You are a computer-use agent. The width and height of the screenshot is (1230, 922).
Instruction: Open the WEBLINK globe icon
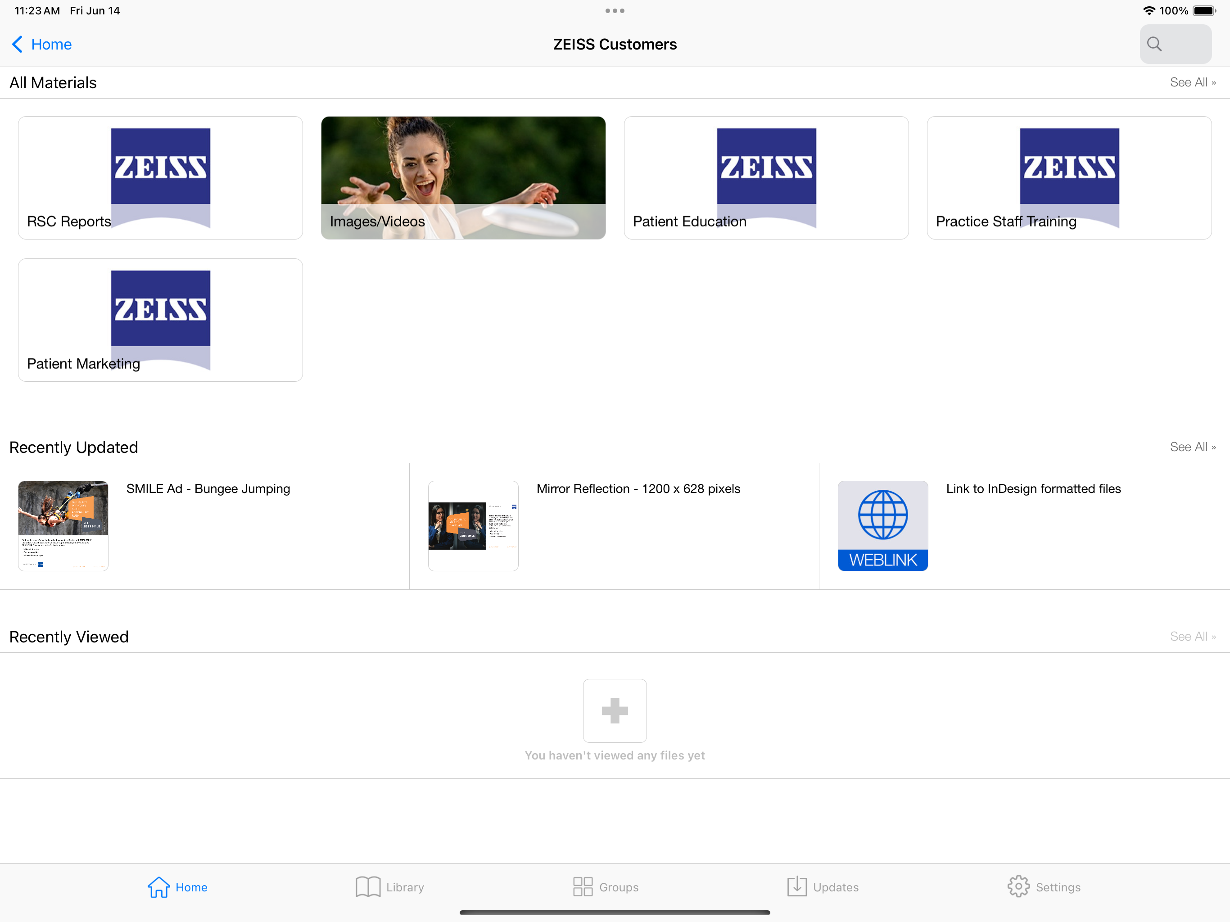[x=883, y=526]
